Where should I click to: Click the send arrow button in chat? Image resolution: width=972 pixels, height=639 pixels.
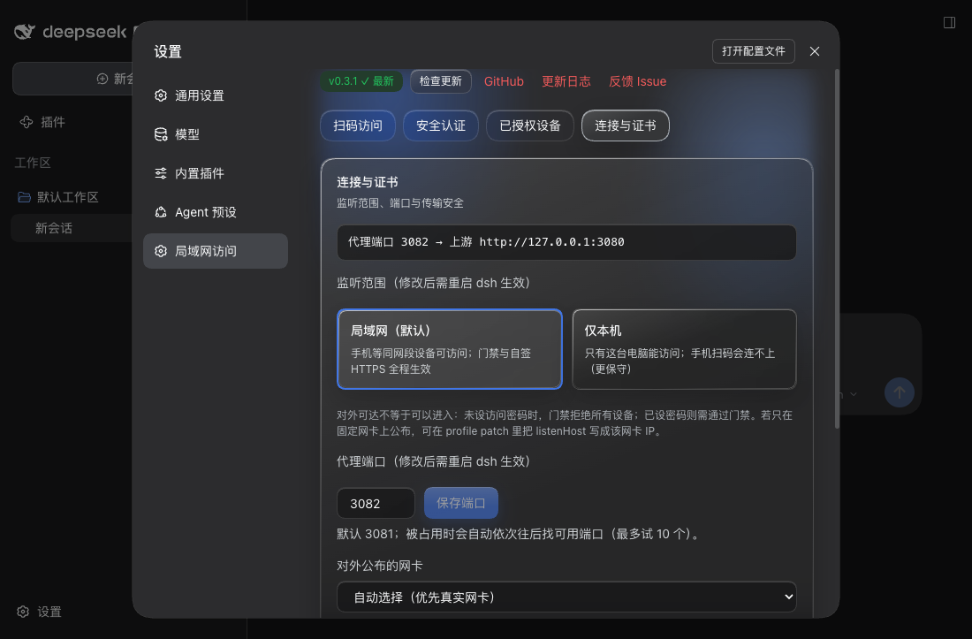[899, 392]
